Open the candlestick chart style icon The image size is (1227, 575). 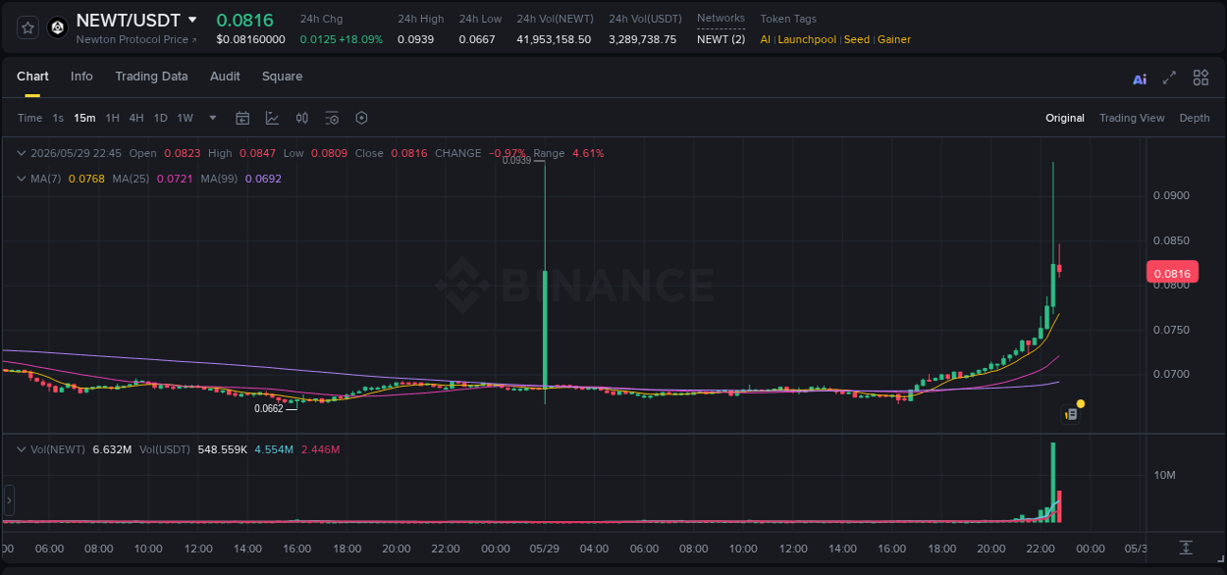(302, 118)
